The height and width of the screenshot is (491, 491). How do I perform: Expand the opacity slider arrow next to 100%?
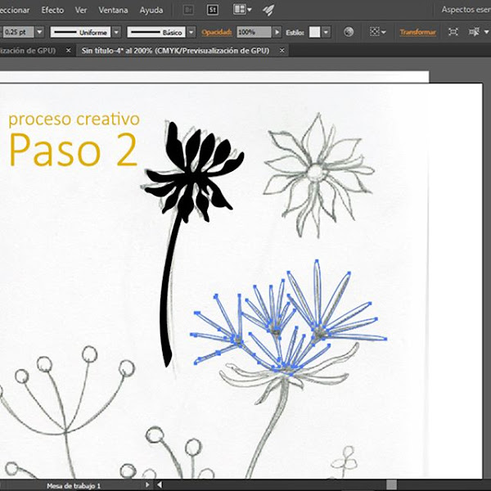[x=277, y=32]
